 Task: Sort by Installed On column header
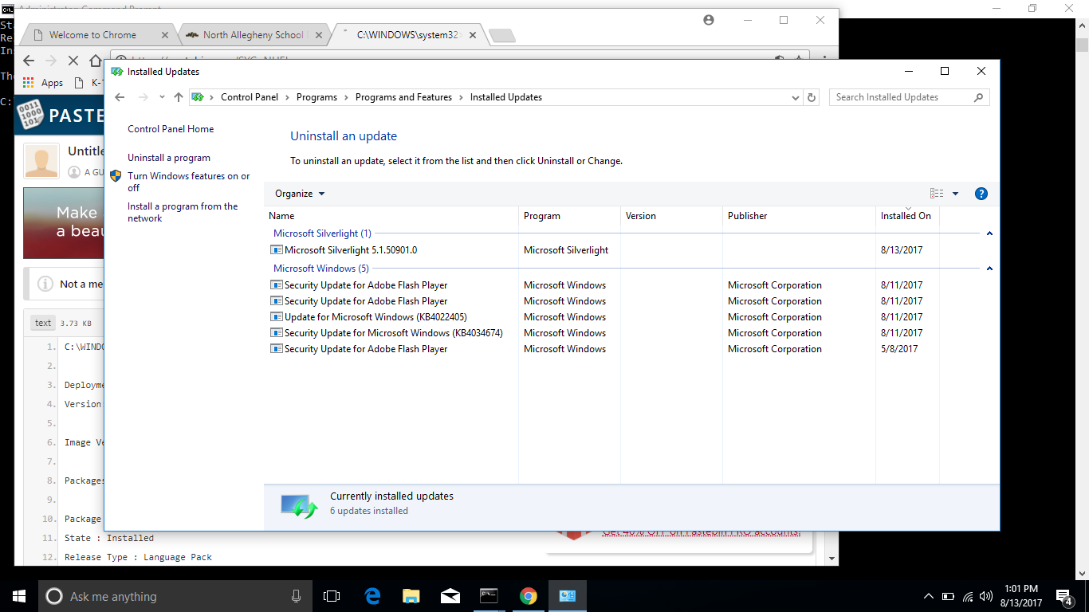(x=907, y=216)
